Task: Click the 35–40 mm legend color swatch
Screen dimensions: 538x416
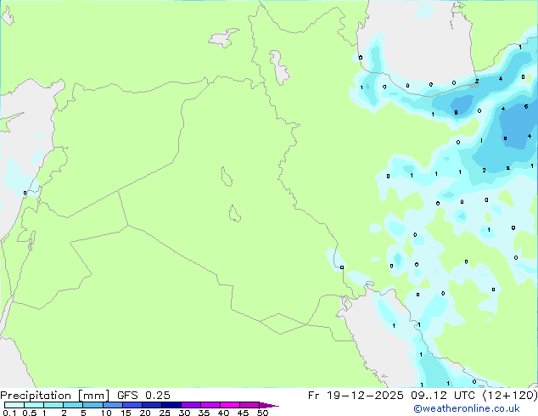Action: click(210, 405)
